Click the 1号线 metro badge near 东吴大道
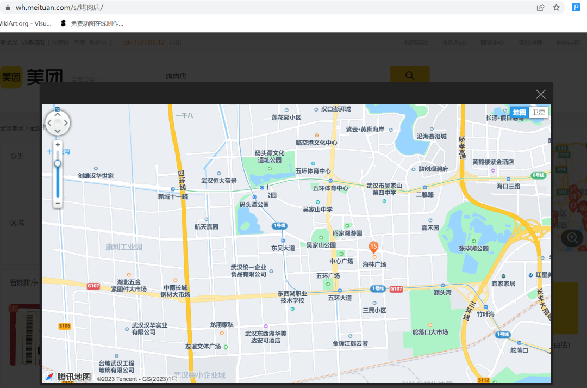The width and height of the screenshot is (587, 388). 280,226
